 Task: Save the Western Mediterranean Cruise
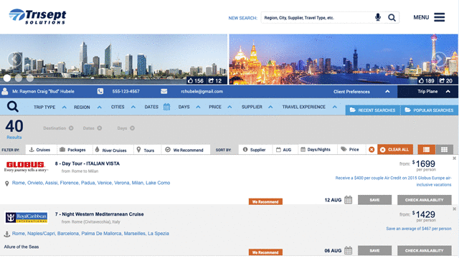pos(374,250)
